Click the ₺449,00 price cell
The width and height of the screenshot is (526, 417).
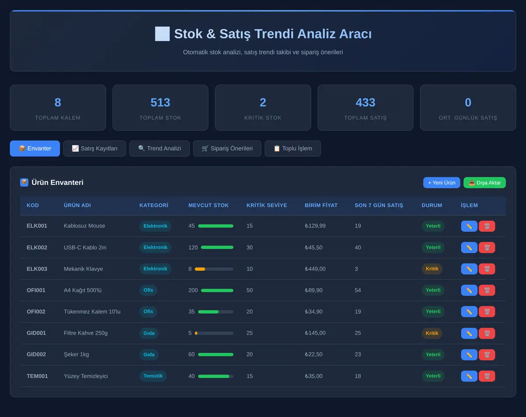pos(315,269)
